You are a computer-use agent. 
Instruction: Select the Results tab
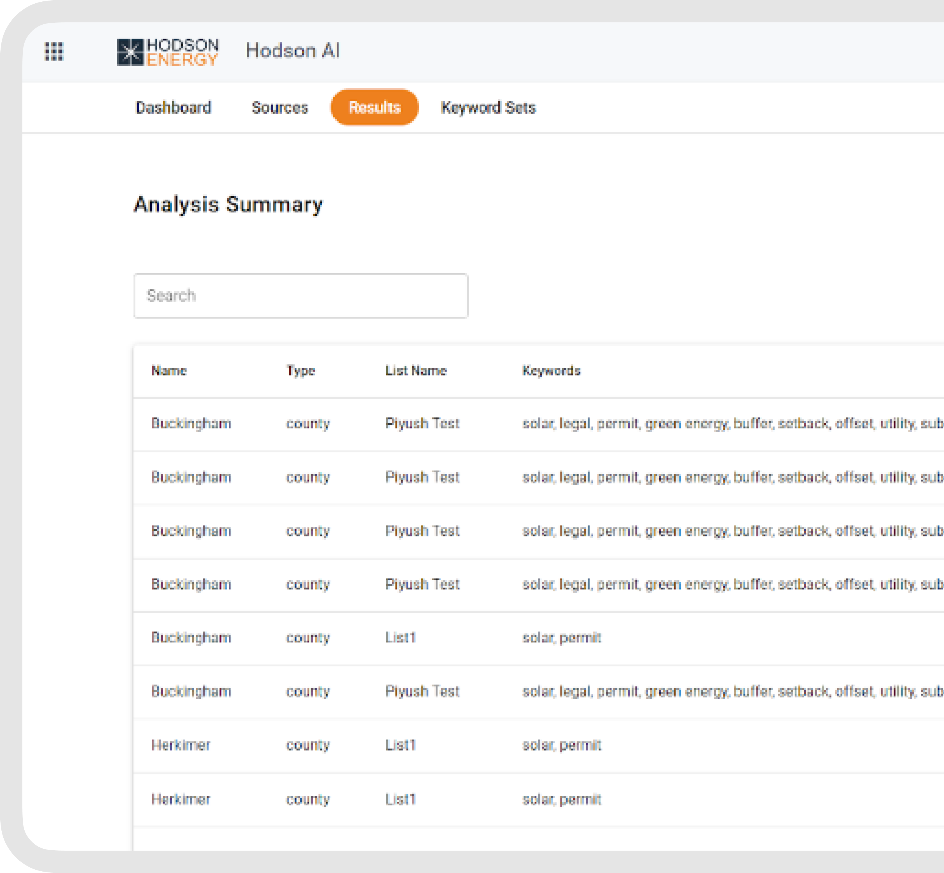374,107
